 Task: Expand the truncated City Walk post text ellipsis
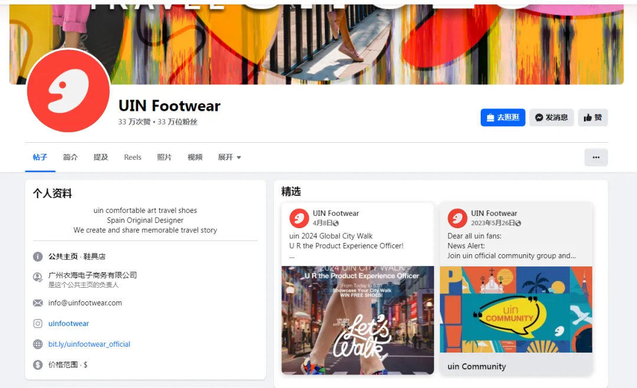[x=292, y=257]
